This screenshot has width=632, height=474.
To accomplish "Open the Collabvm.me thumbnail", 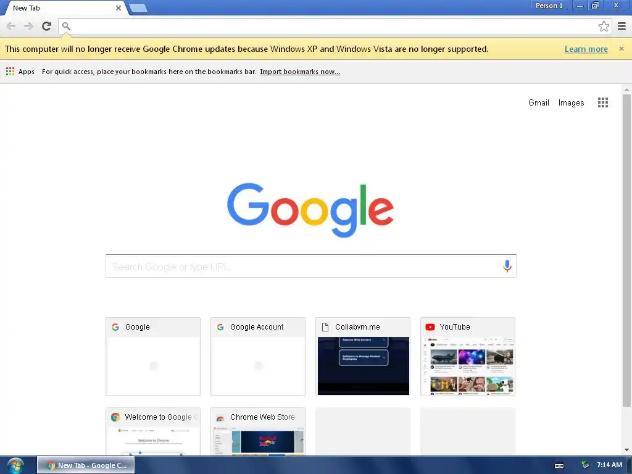I will pyautogui.click(x=363, y=357).
